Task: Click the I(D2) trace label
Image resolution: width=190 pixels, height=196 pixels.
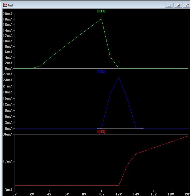Action: tap(101, 71)
